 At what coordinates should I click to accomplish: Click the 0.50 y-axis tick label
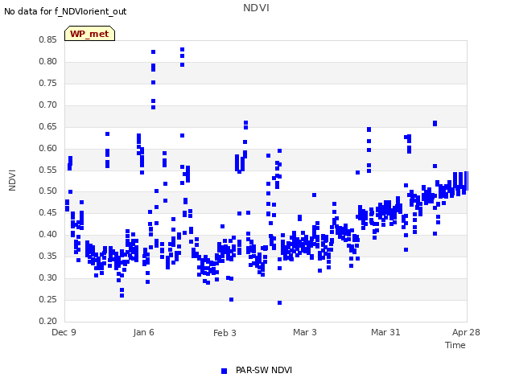(x=47, y=191)
